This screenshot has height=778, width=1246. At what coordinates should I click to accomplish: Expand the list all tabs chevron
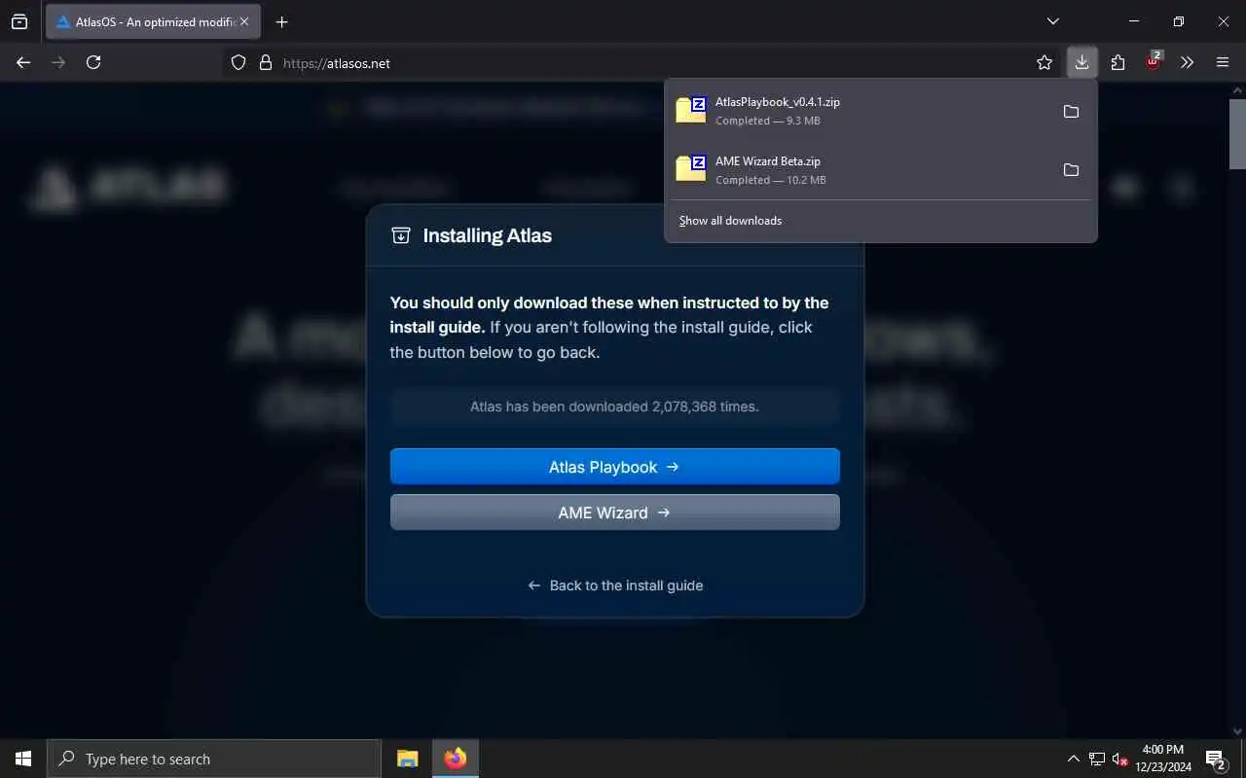click(x=1053, y=21)
